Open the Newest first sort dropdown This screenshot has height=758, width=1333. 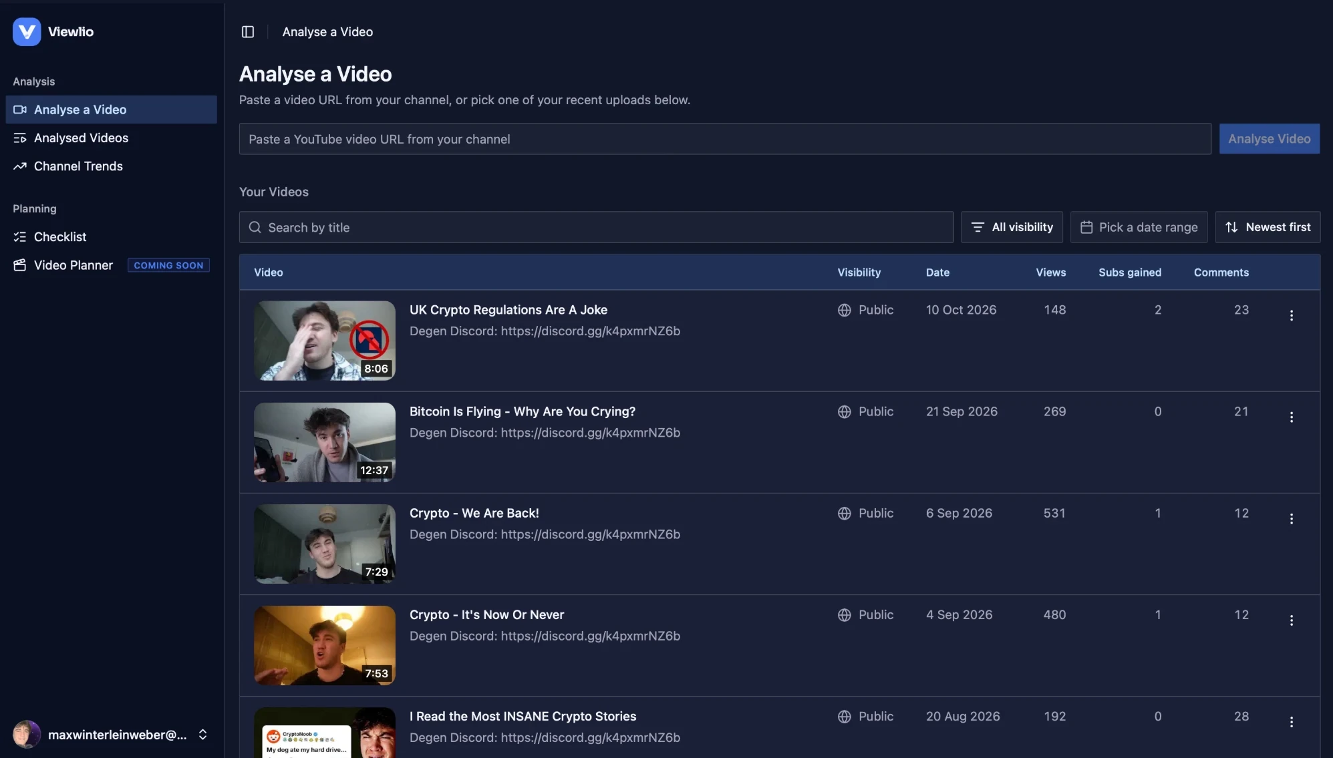click(1268, 227)
